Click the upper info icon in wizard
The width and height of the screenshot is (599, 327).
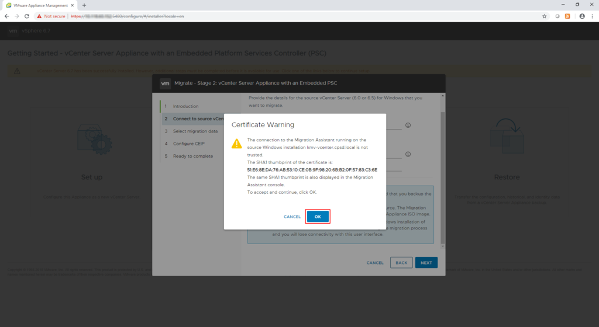click(408, 125)
